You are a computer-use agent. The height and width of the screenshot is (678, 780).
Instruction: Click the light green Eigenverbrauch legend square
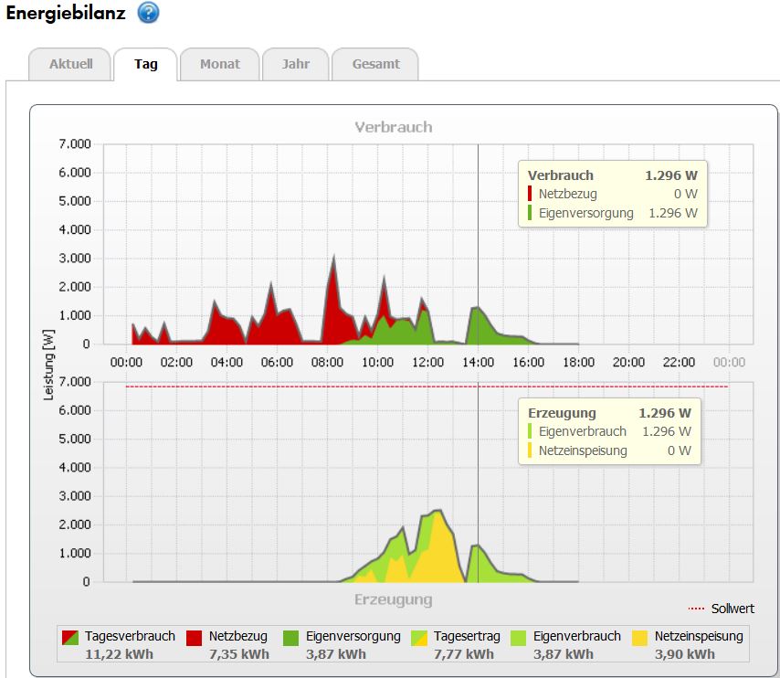[518, 638]
